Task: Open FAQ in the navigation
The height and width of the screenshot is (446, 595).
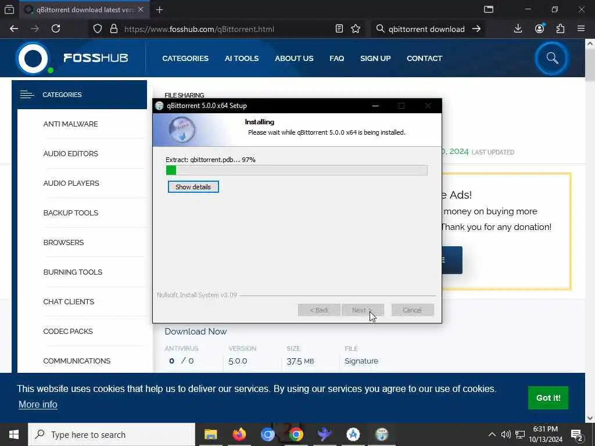Action: tap(336, 59)
